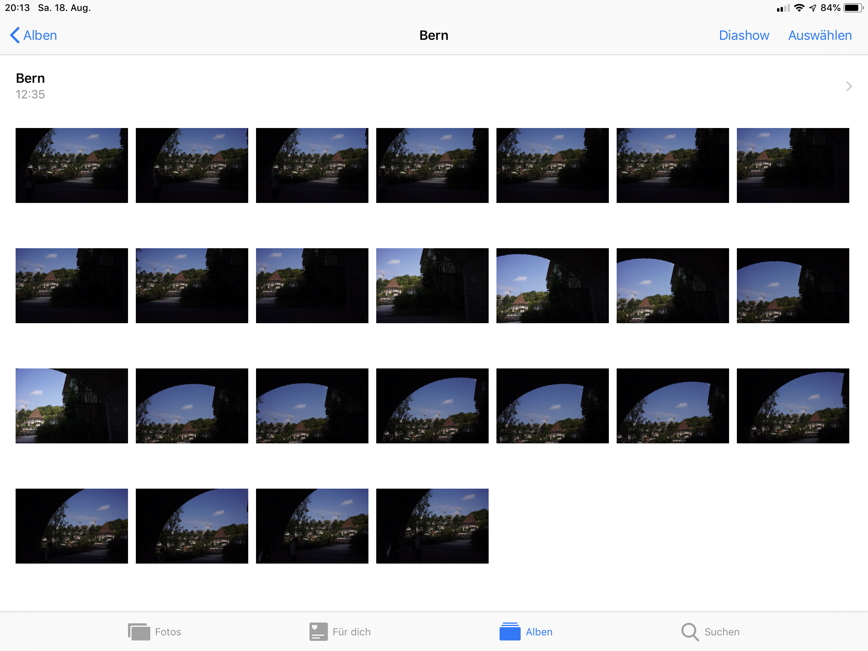Open the last photo in top row
868x651 pixels.
pyautogui.click(x=793, y=165)
